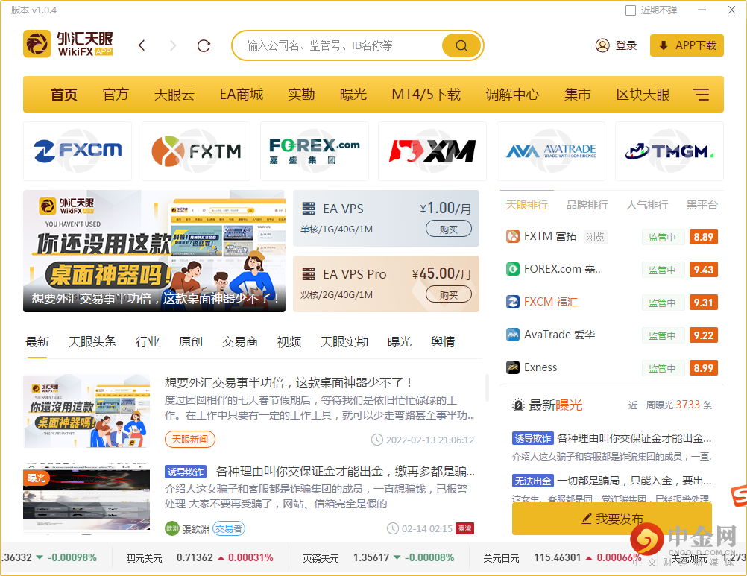This screenshot has width=747, height=576.
Task: Reload the page with refresh icon
Action: pos(204,45)
